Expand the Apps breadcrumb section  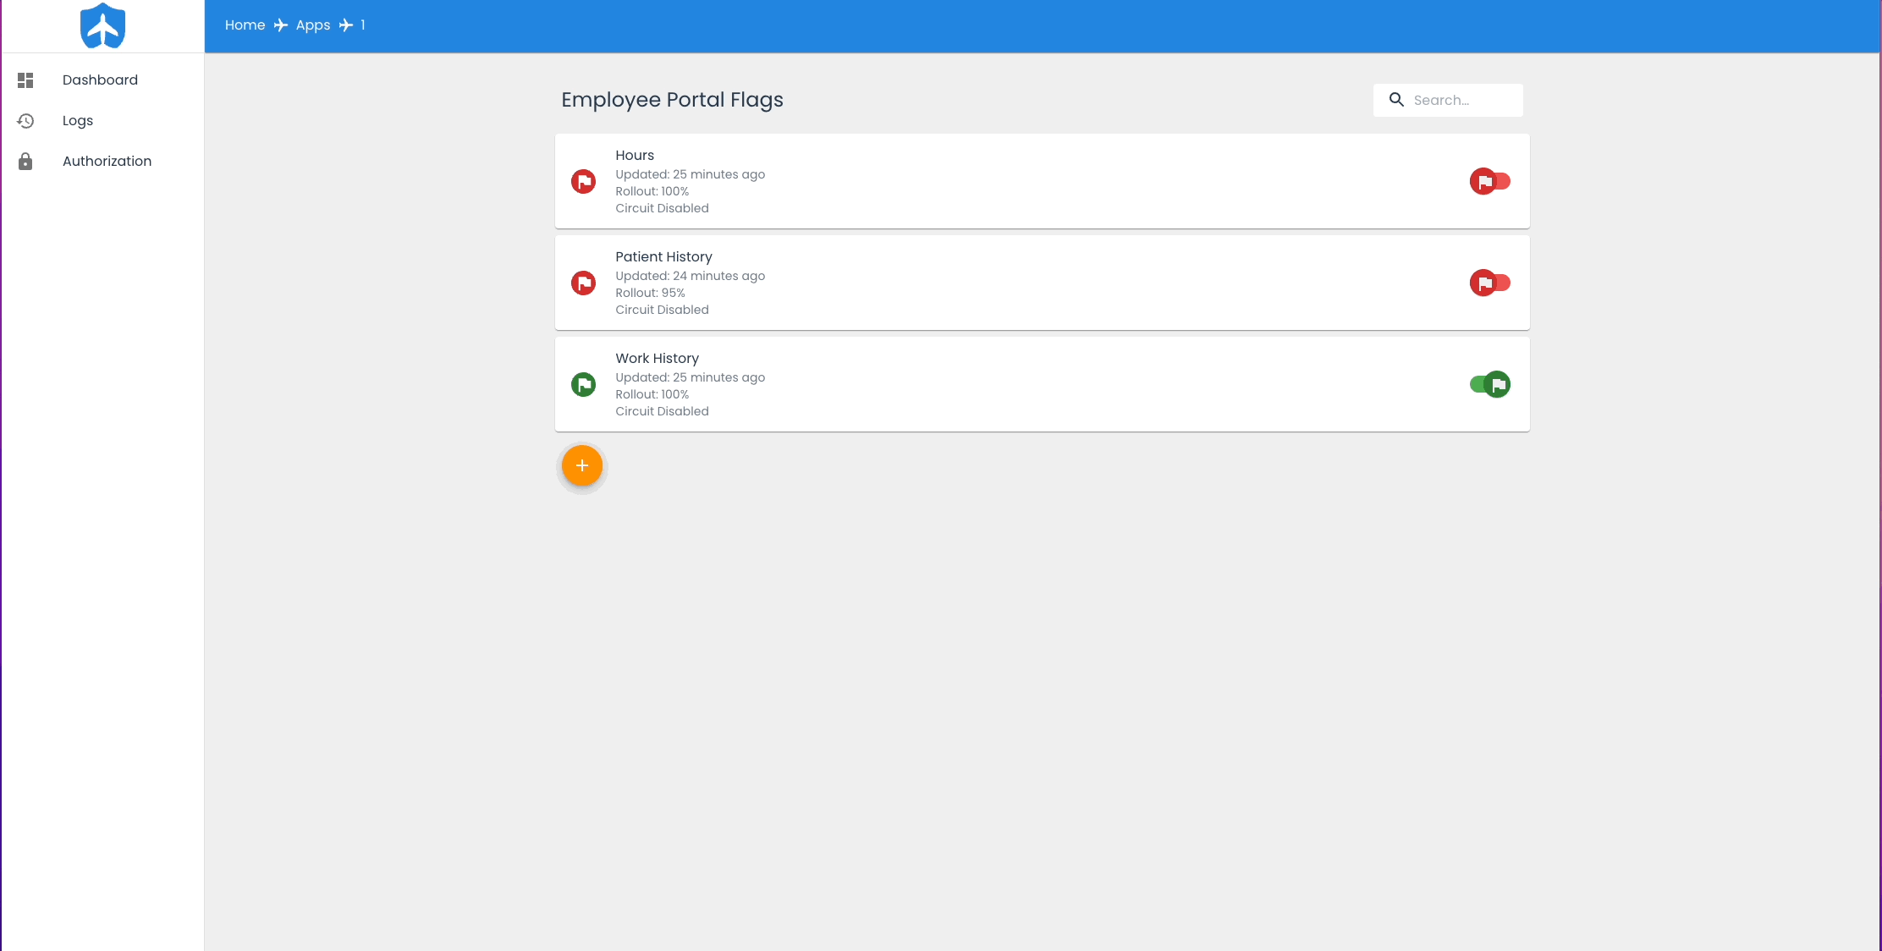pyautogui.click(x=314, y=25)
